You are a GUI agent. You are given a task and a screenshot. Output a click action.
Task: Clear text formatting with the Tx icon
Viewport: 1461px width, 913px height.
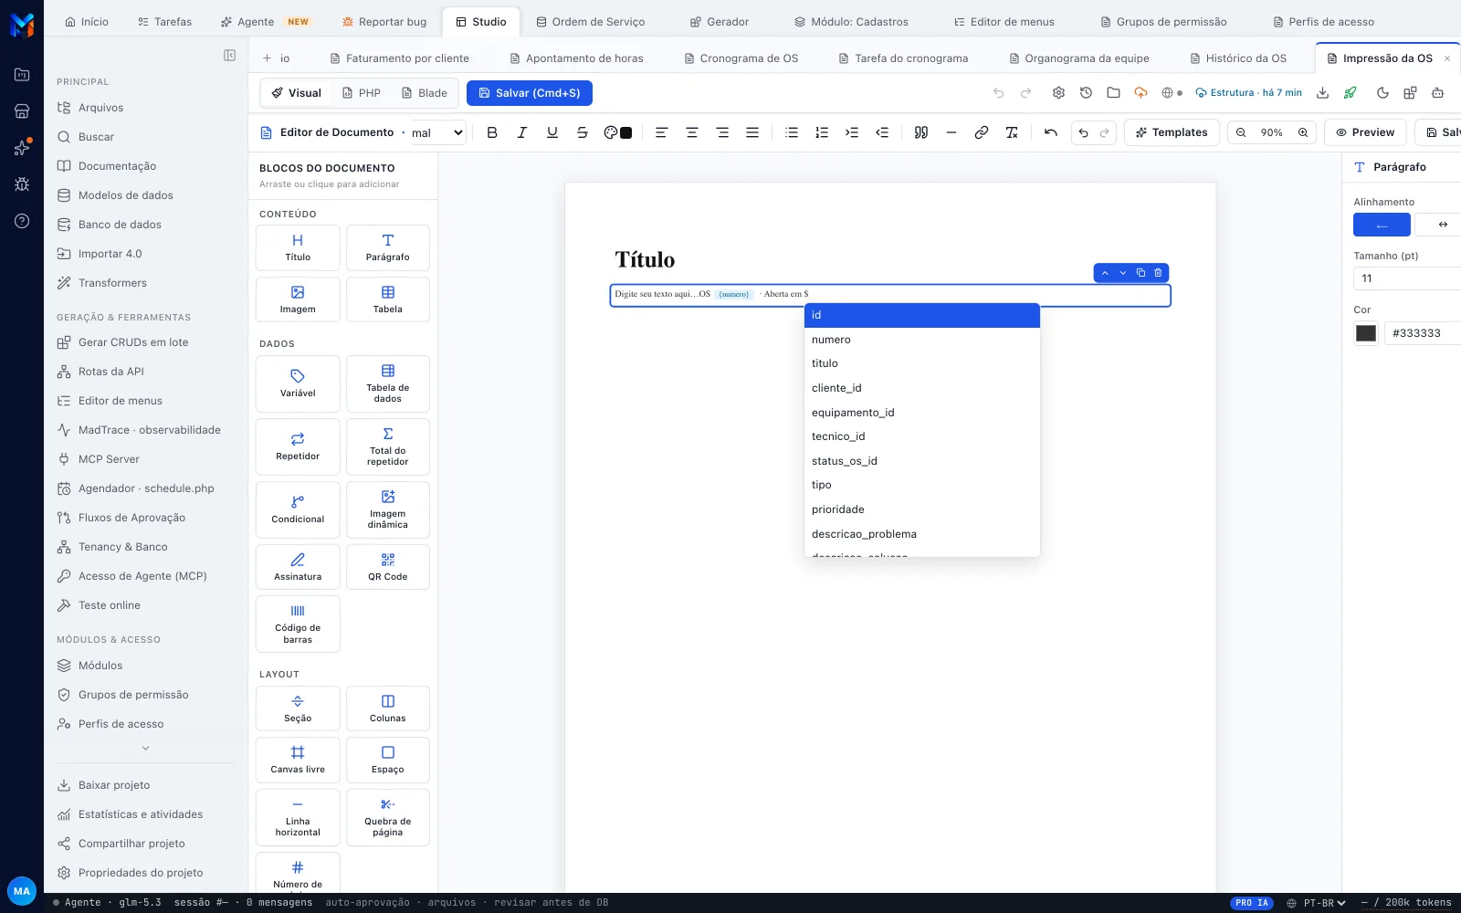1012,132
